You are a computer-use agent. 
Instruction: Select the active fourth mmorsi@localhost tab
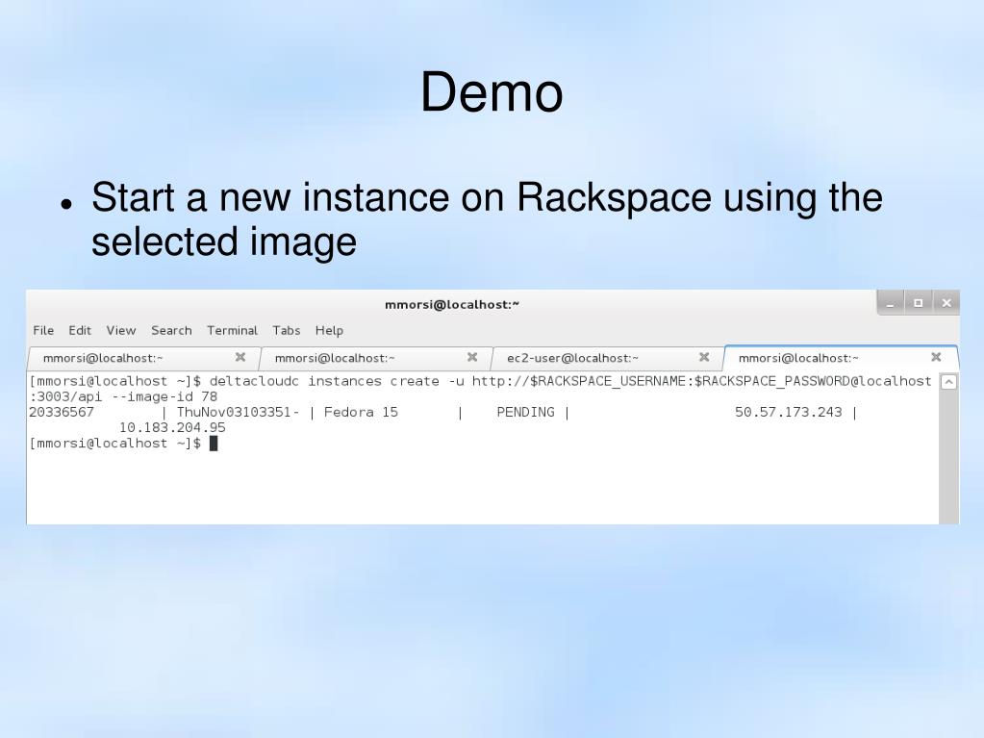point(841,358)
